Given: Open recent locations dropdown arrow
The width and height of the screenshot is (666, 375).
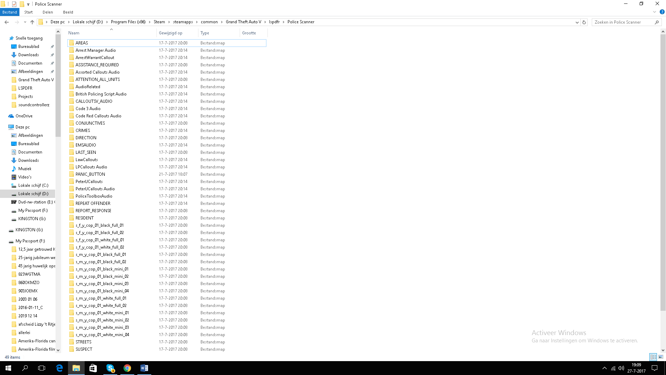Looking at the screenshot, I should 25,22.
